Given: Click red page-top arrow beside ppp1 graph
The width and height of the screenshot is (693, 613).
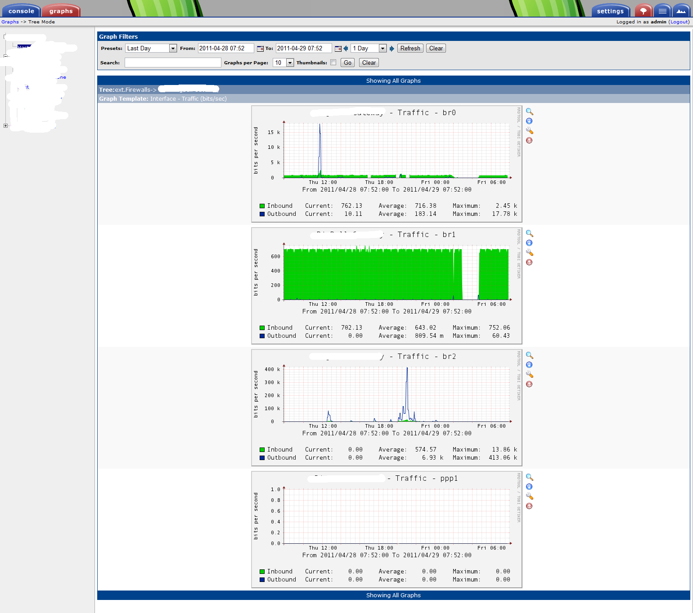Looking at the screenshot, I should click(x=529, y=506).
